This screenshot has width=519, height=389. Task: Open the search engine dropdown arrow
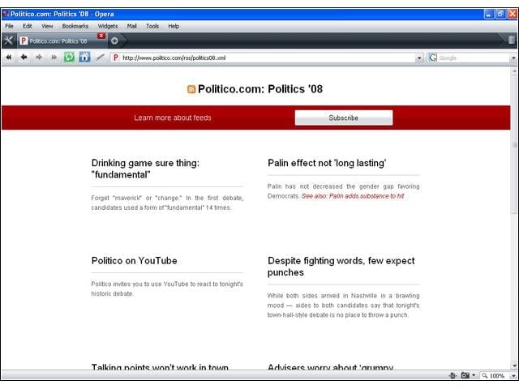pyautogui.click(x=513, y=58)
